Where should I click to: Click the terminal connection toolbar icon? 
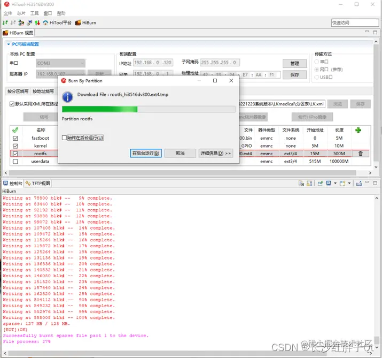click(29, 22)
